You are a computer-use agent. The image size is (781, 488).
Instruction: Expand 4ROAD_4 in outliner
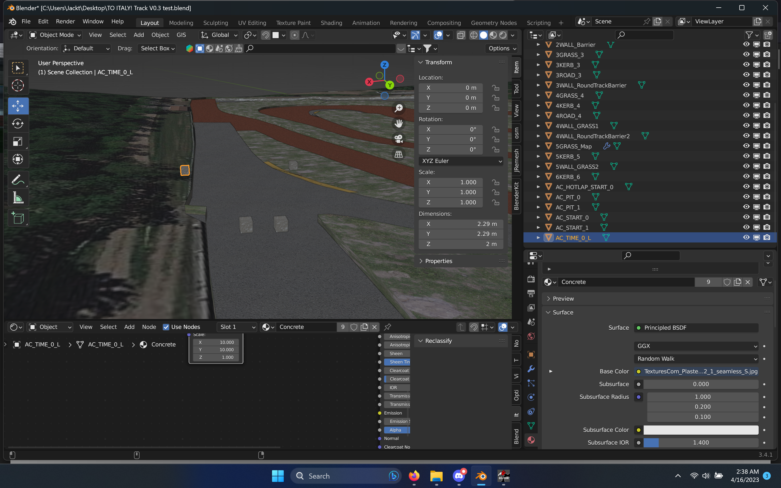click(x=538, y=116)
